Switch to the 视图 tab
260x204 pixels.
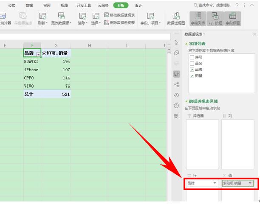[x=64, y=6]
